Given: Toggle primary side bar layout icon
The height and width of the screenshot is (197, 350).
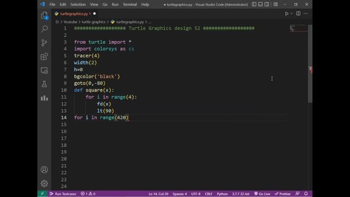Looking at the screenshot, I should (x=254, y=4).
